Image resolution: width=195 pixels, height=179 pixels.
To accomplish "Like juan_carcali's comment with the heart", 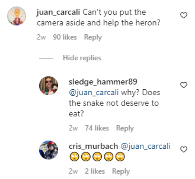I will [184, 15].
